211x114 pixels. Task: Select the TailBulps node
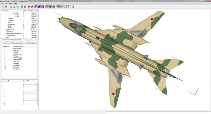coord(11,28)
